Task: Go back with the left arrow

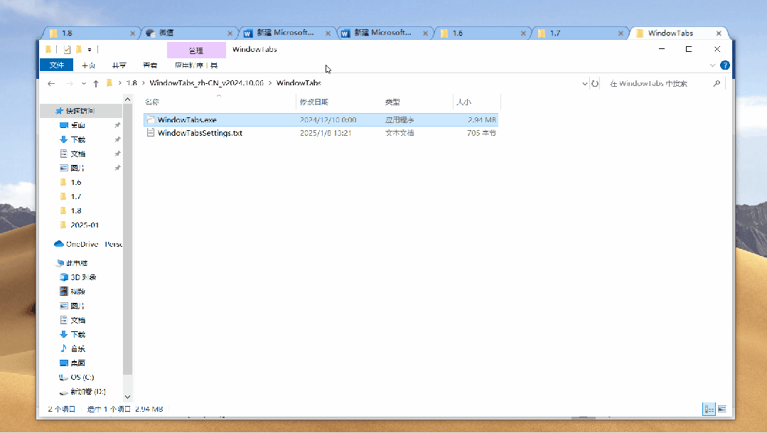Action: 51,84
